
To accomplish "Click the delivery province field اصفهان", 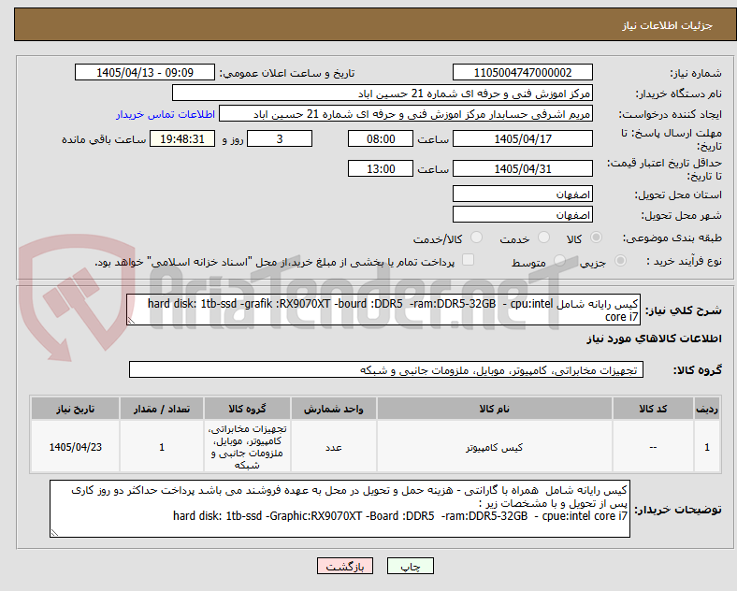I will (522, 194).
